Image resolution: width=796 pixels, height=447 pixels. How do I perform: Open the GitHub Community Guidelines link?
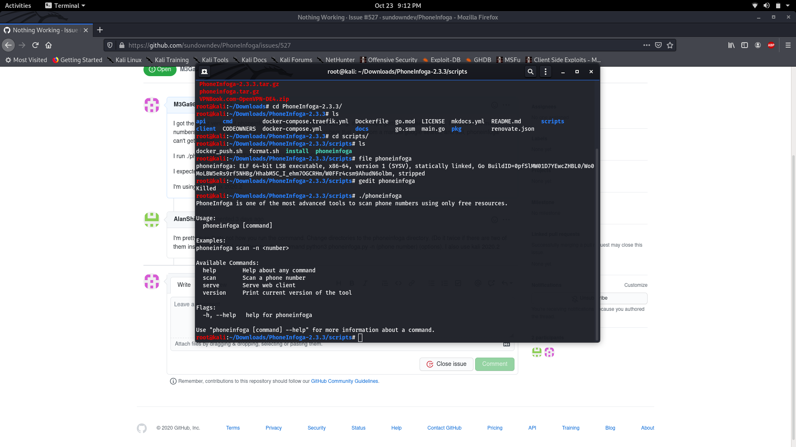point(345,381)
